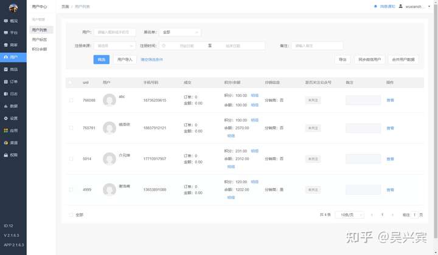438x255 pixels.
Task: Click the 页面 breadcrumb link
Action: (65, 7)
